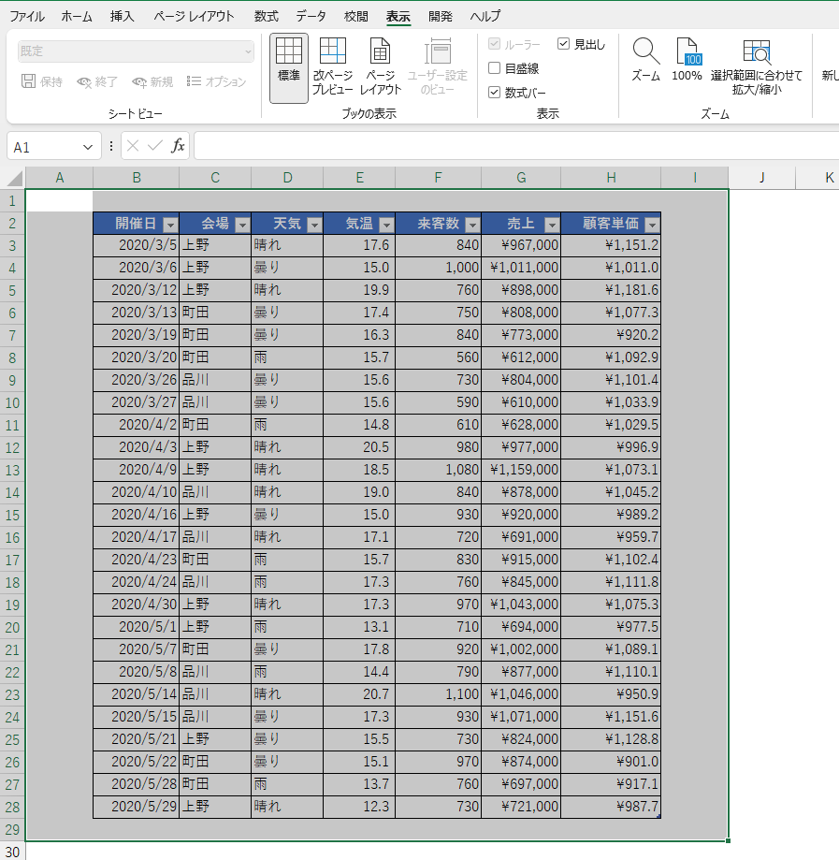
Task: Open the 売上 column filter dropdown
Action: 552,225
